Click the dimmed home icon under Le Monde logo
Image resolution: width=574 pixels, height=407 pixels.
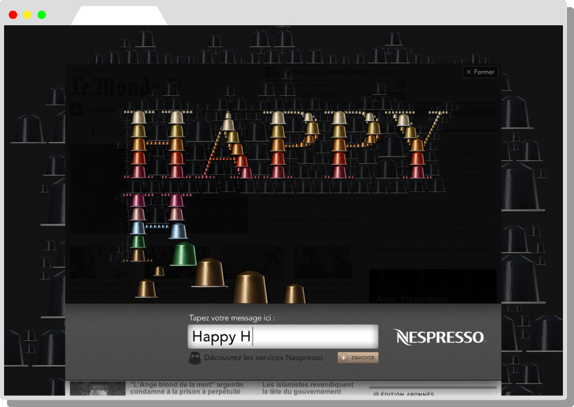(x=76, y=110)
